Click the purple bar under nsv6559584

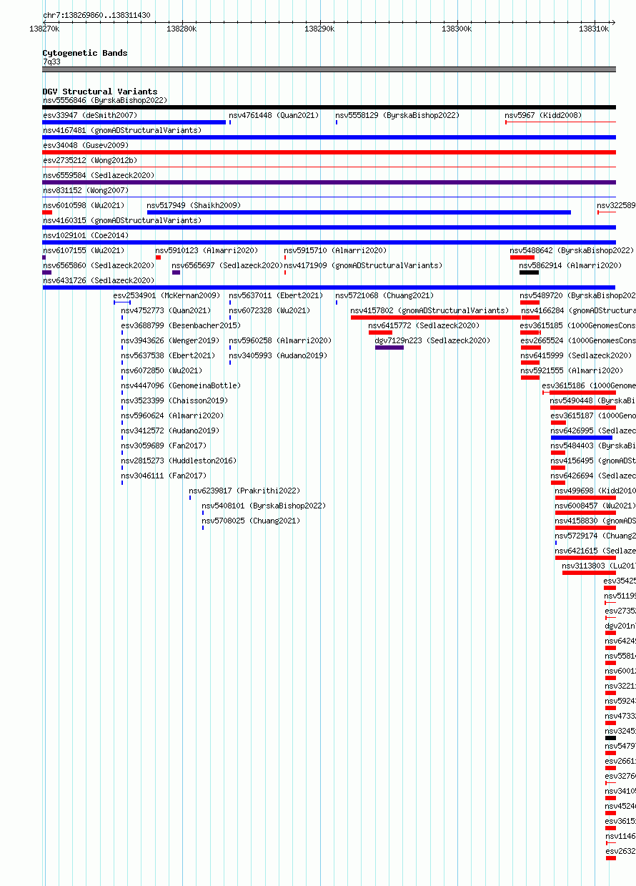point(329,182)
